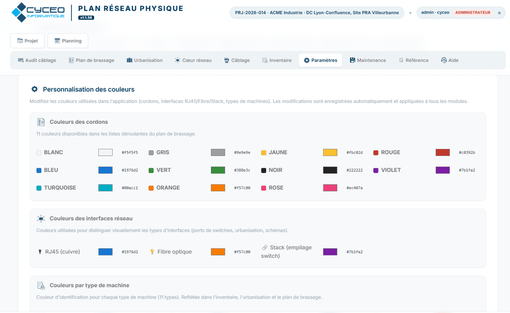Click the small icon beside ADMINISTRATEUR badge

pyautogui.click(x=499, y=13)
